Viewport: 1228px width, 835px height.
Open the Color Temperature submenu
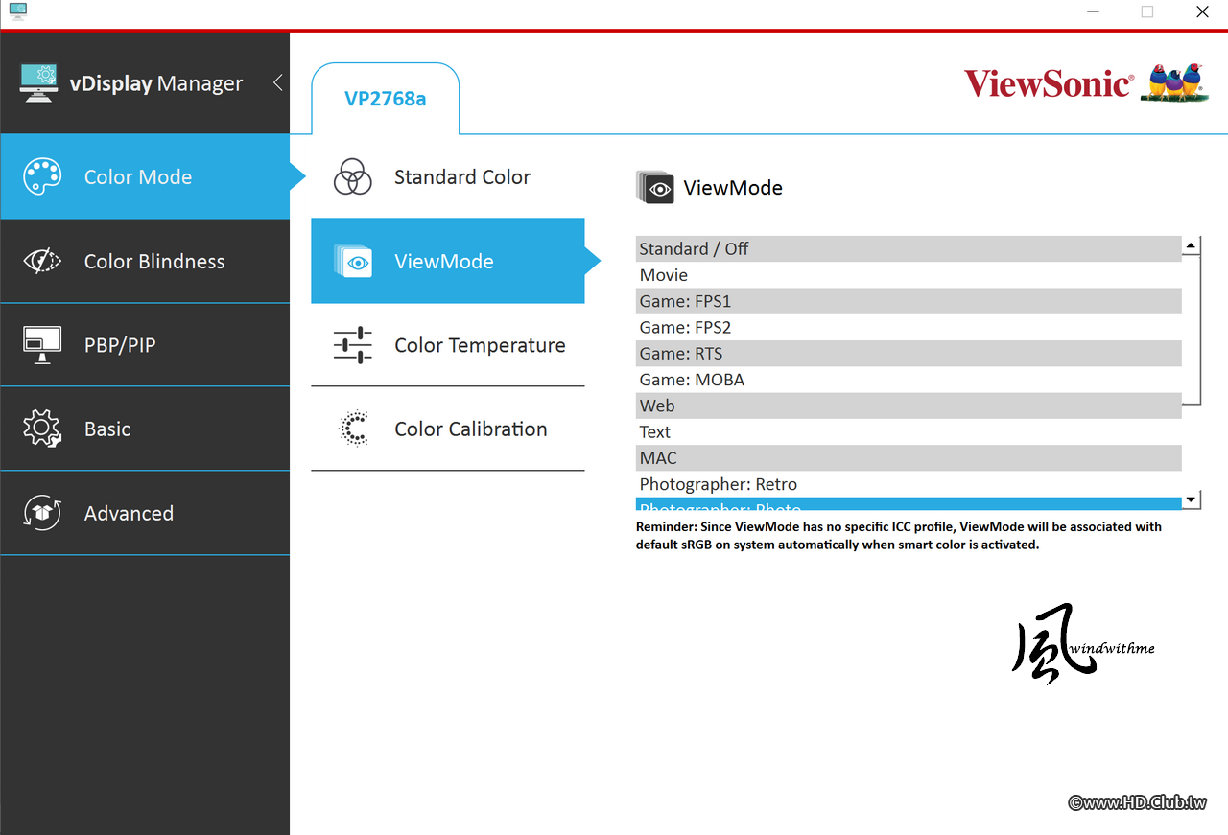[448, 345]
